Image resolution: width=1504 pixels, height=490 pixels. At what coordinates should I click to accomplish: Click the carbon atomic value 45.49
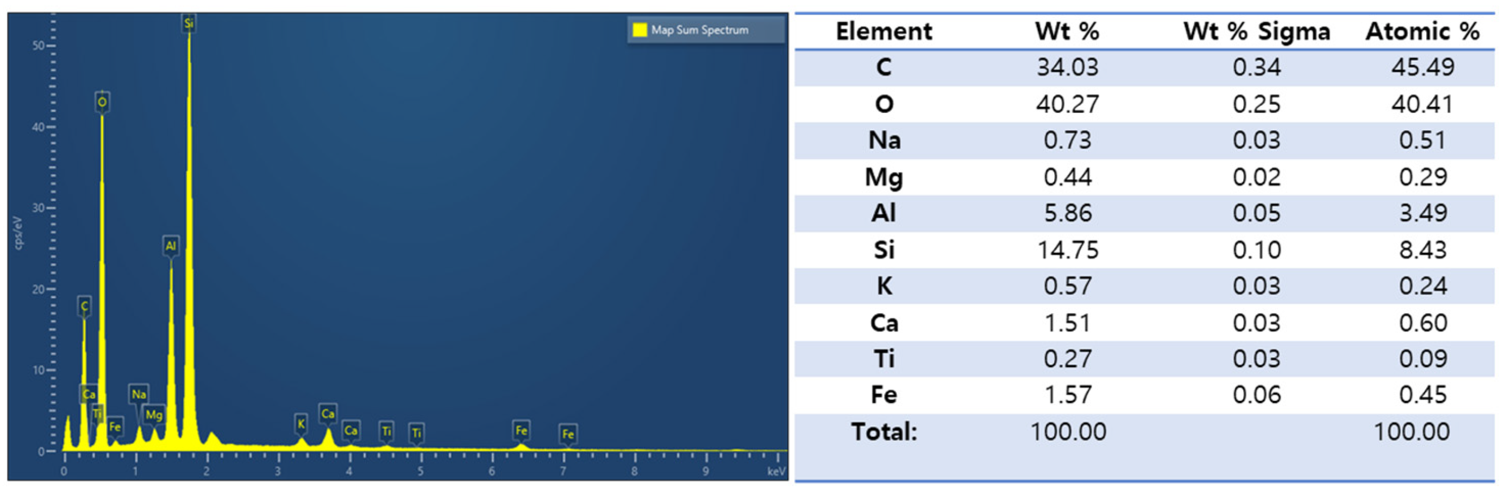[1423, 67]
